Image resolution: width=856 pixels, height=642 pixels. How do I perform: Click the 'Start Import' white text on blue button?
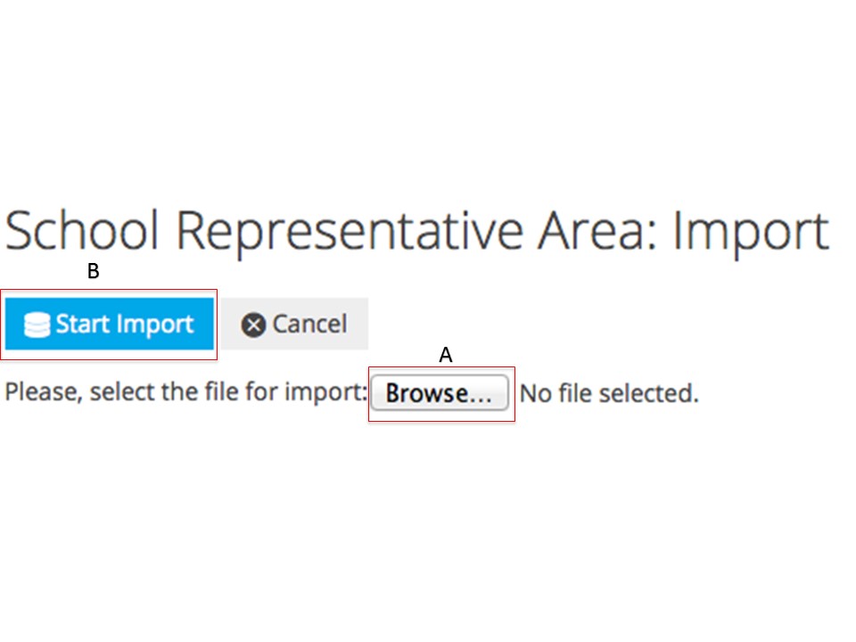click(x=125, y=325)
